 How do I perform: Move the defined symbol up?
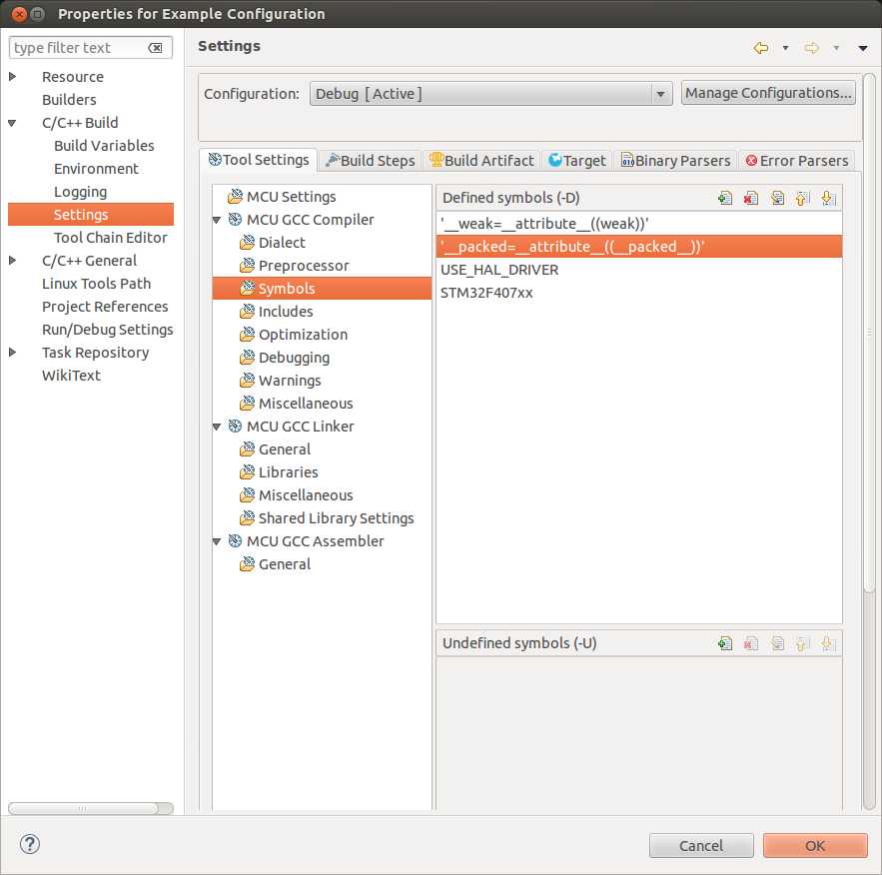click(803, 198)
